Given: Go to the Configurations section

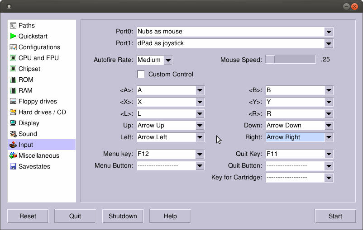Looking at the screenshot, I should [39, 47].
